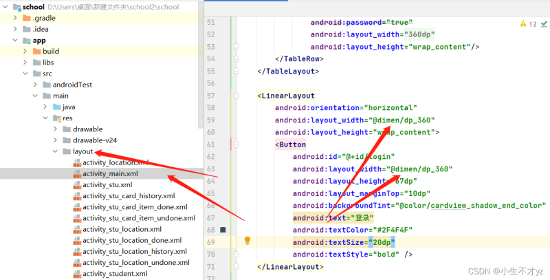
Task: Click the green checkmark inspection icon
Action: point(544,24)
